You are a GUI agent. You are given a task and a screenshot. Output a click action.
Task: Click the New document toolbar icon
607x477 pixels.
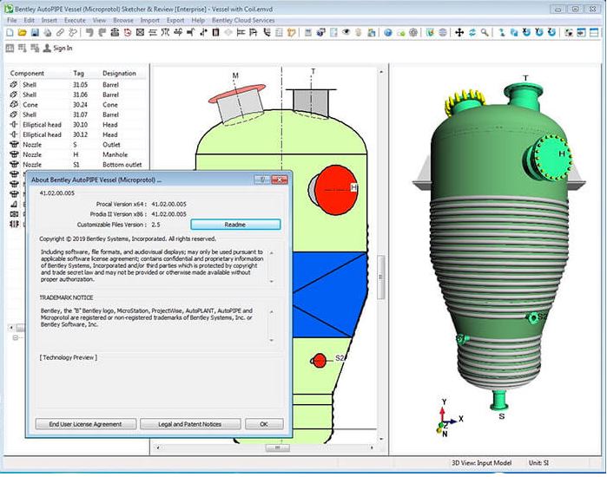coord(10,33)
